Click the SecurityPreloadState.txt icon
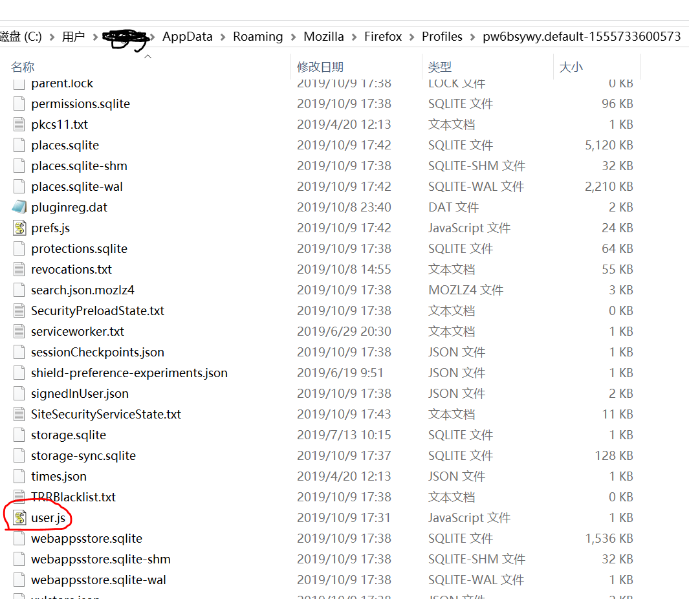 (19, 310)
